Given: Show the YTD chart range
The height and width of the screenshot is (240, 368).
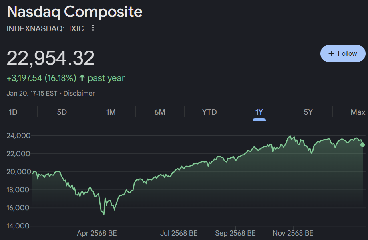Looking at the screenshot, I should (209, 112).
